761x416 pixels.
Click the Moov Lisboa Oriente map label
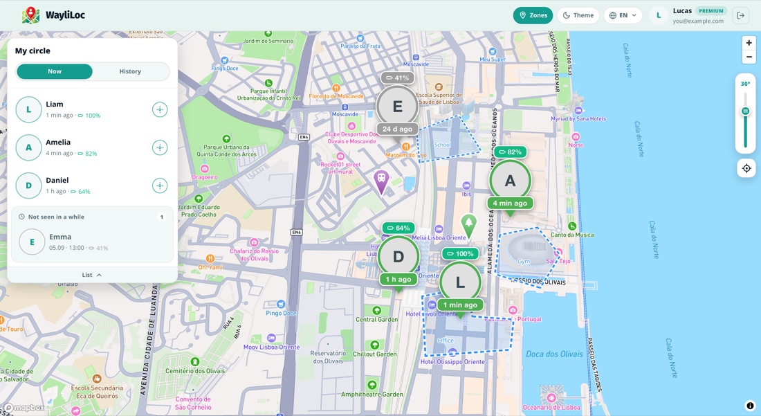point(271,347)
